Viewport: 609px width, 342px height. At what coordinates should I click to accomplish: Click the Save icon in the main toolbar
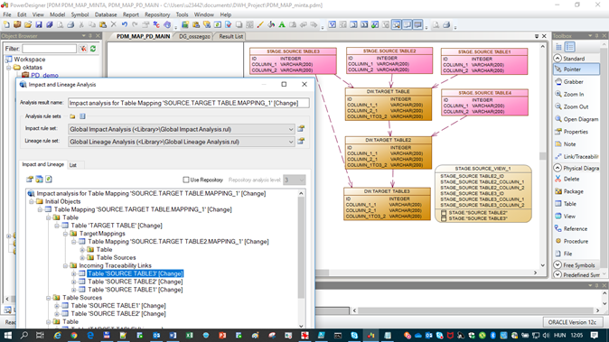tap(39, 25)
